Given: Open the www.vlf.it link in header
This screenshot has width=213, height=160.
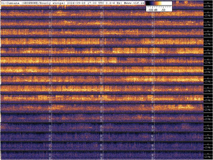Looking at the screenshot, I should pos(135,3).
